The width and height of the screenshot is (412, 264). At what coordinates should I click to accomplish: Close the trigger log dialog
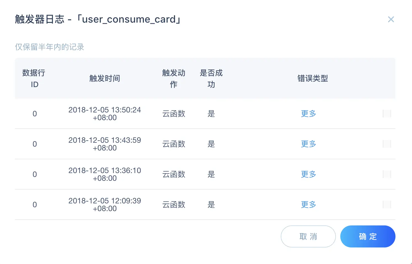point(391,19)
